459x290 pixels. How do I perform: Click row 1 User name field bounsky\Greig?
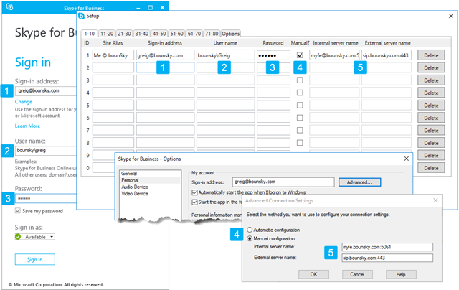click(x=226, y=55)
